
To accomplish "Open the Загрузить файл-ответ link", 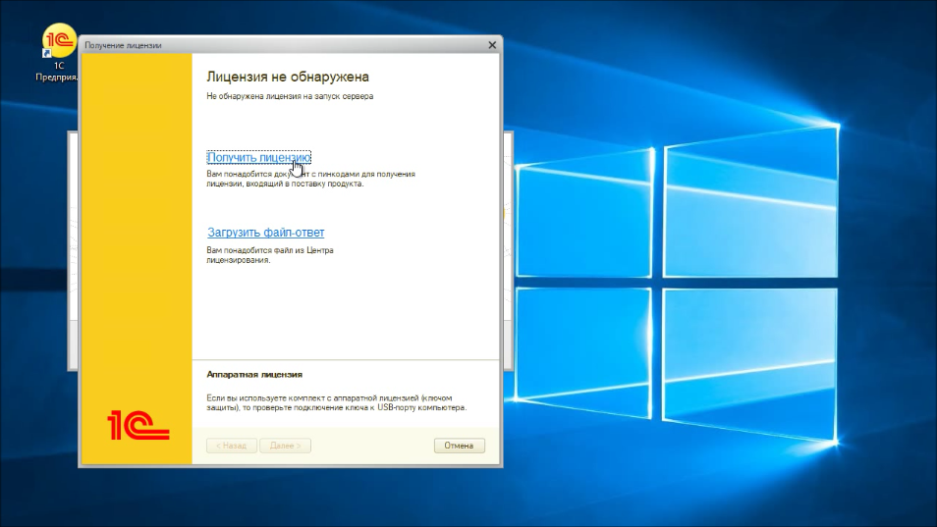I will click(266, 233).
